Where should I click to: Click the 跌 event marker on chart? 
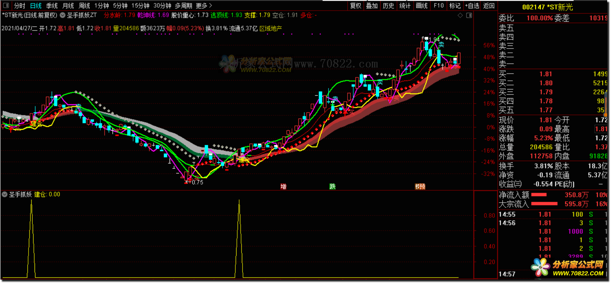(x=333, y=186)
